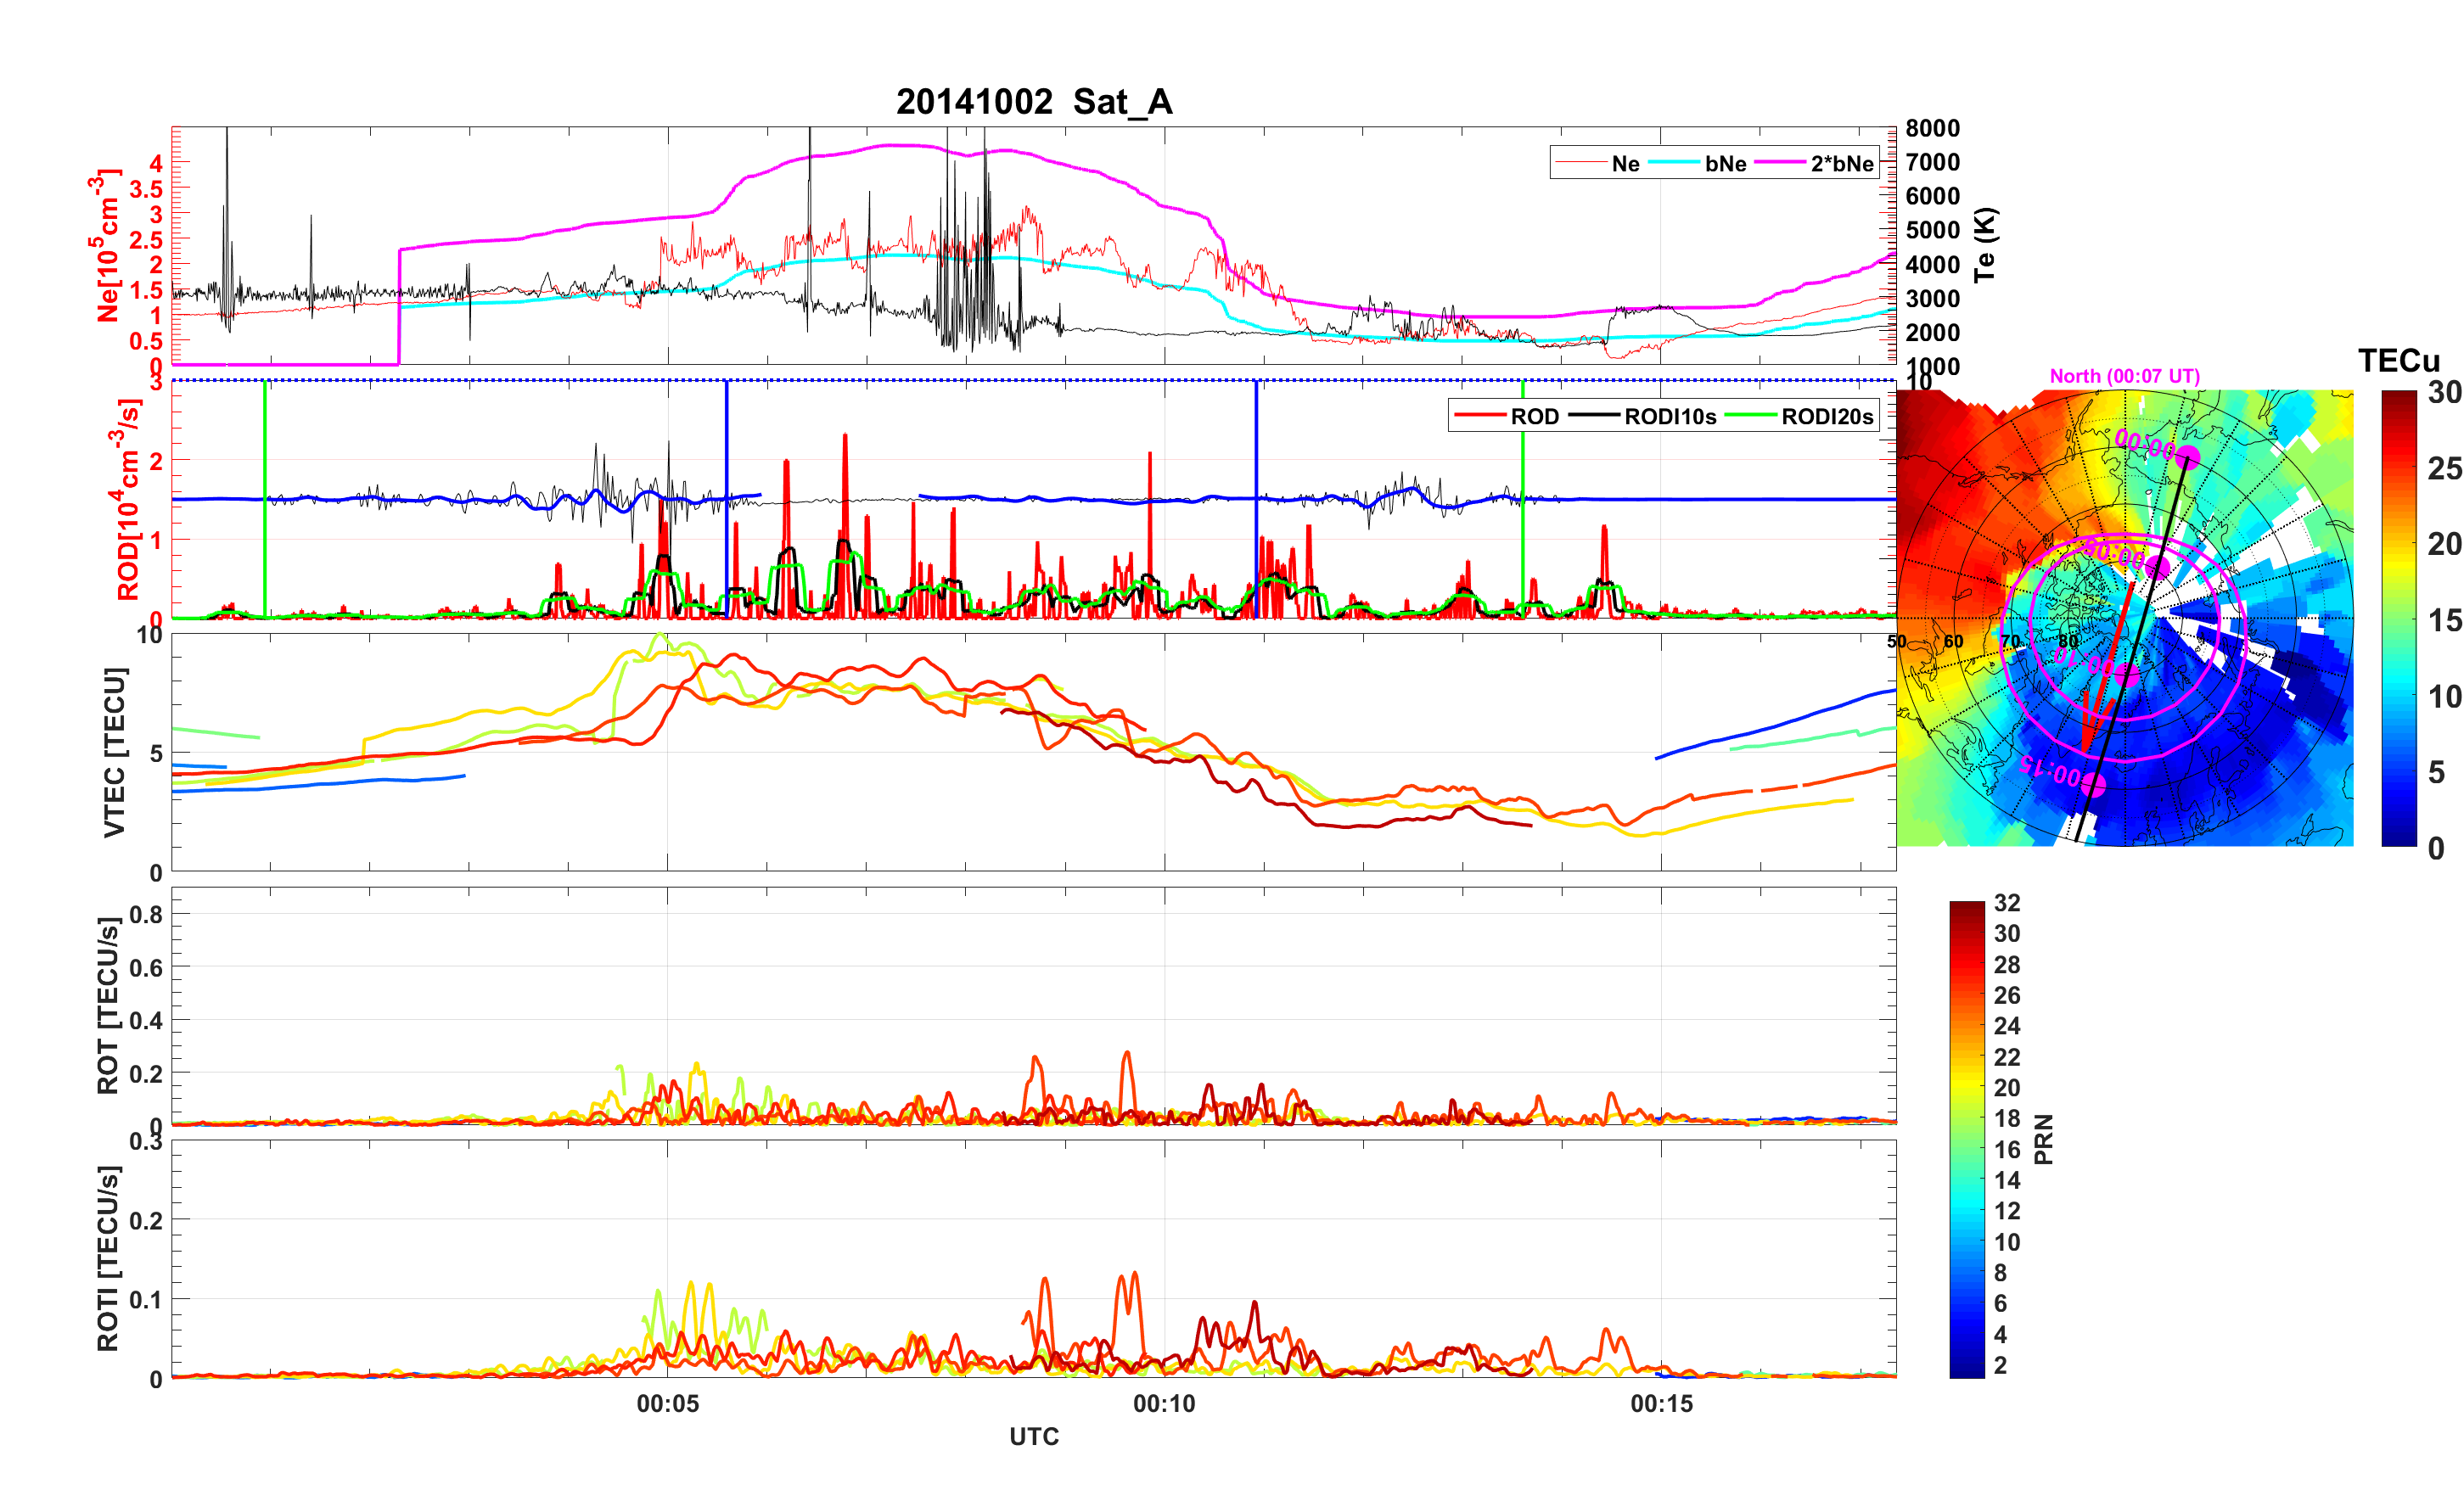This screenshot has height=1490, width=2464.
Task: Click the 00:15 tick label on UTC axis
Action: (1661, 1404)
